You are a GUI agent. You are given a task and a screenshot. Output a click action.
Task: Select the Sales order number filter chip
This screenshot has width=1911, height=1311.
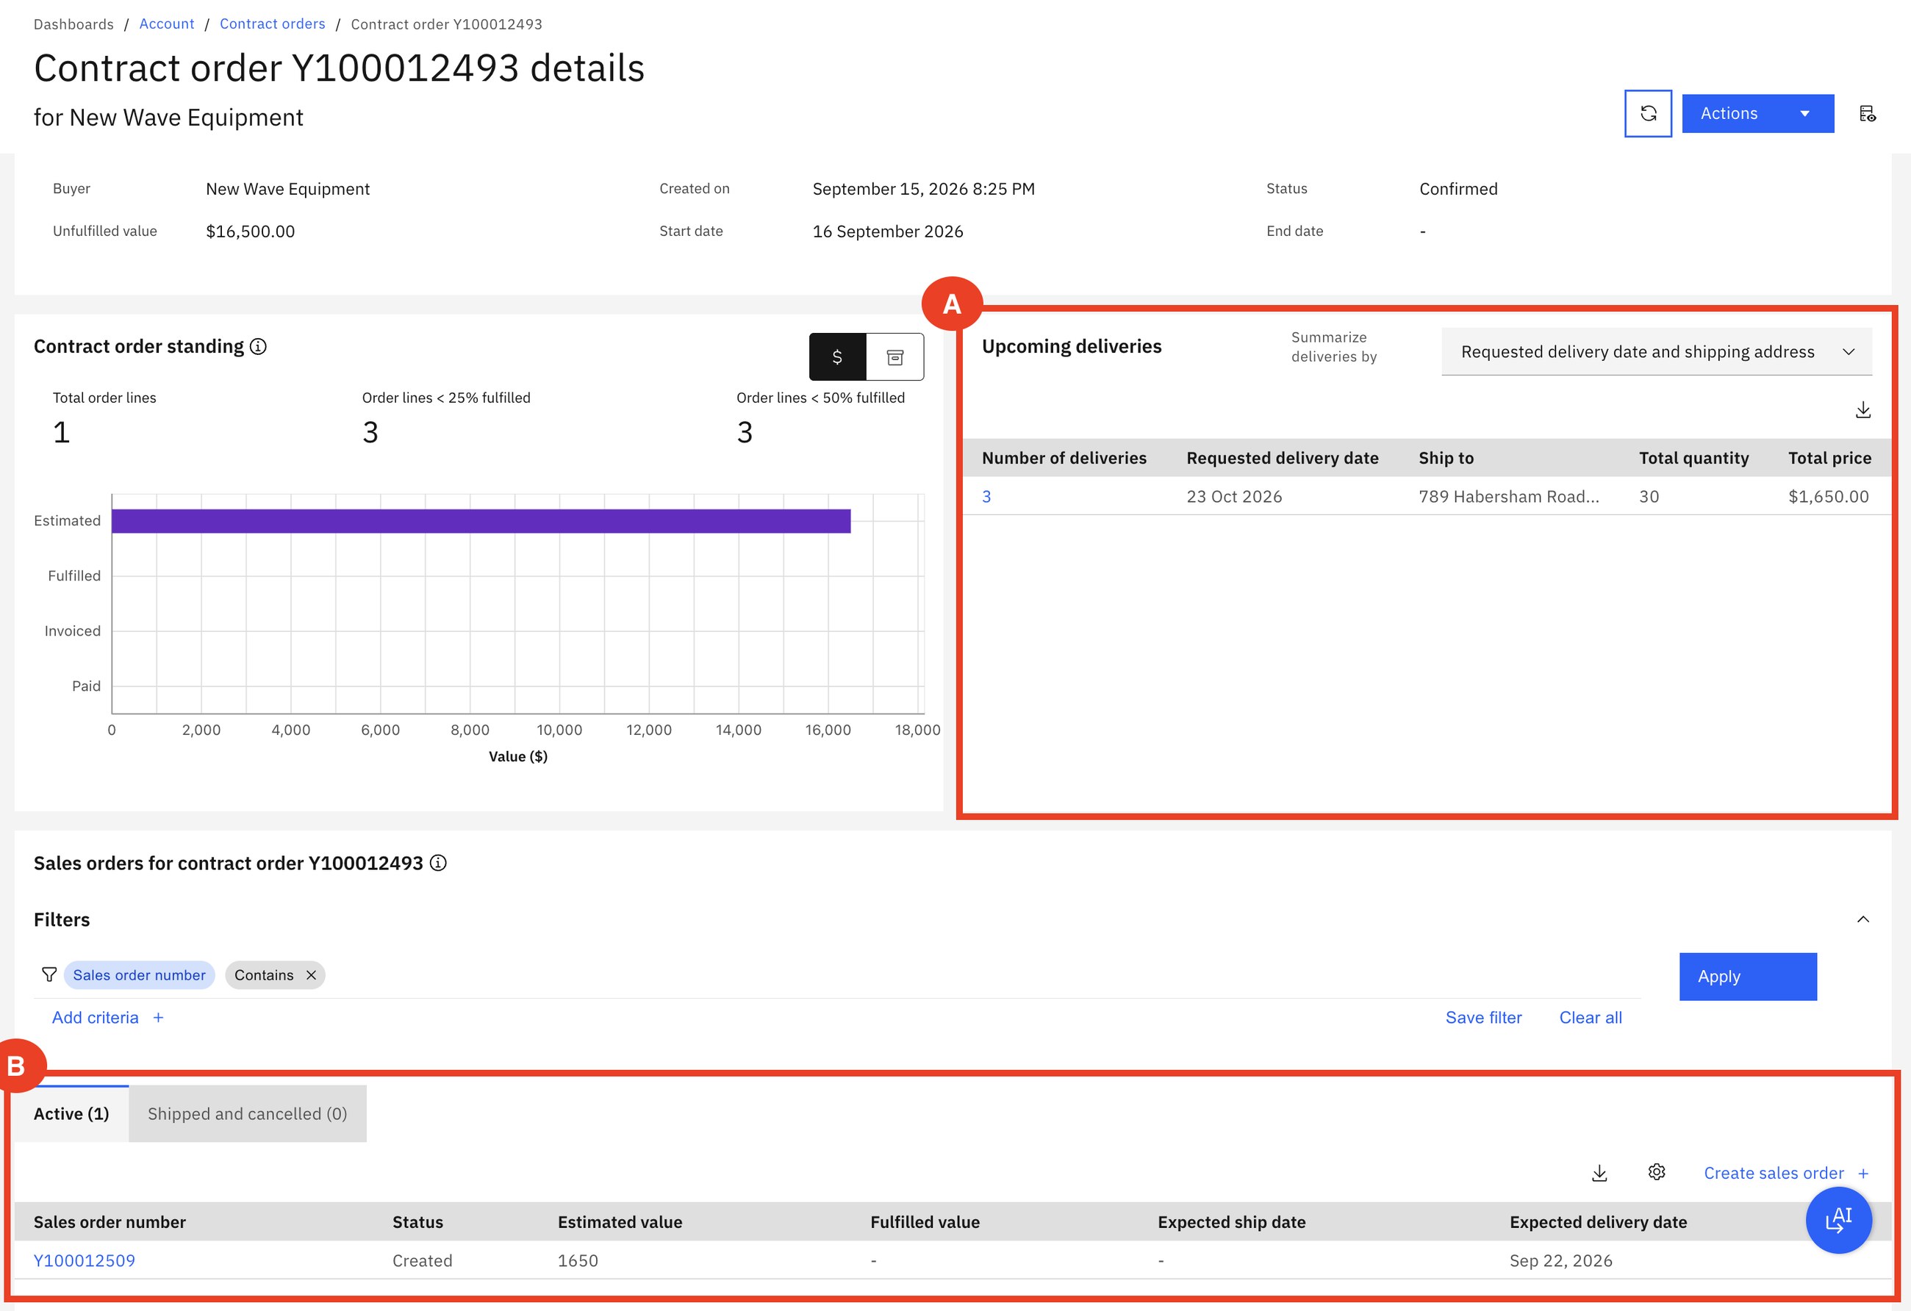click(139, 975)
